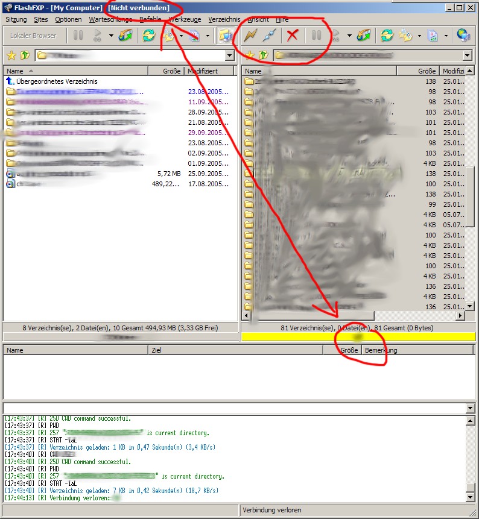Click the ASCII/binary transfer mode icon in left toolbar
The height and width of the screenshot is (519, 479).
[x=194, y=36]
